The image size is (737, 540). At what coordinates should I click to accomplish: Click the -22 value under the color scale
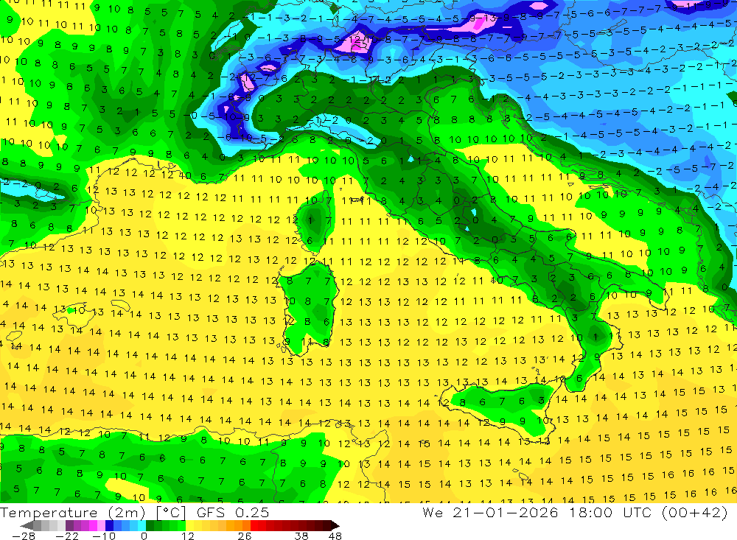(x=67, y=536)
